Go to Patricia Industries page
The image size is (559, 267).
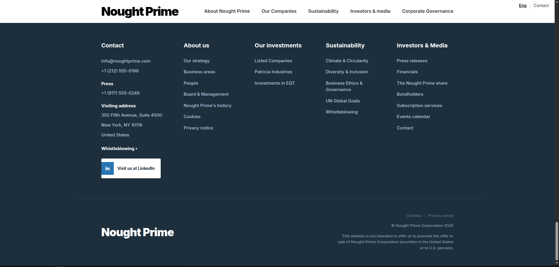273,72
